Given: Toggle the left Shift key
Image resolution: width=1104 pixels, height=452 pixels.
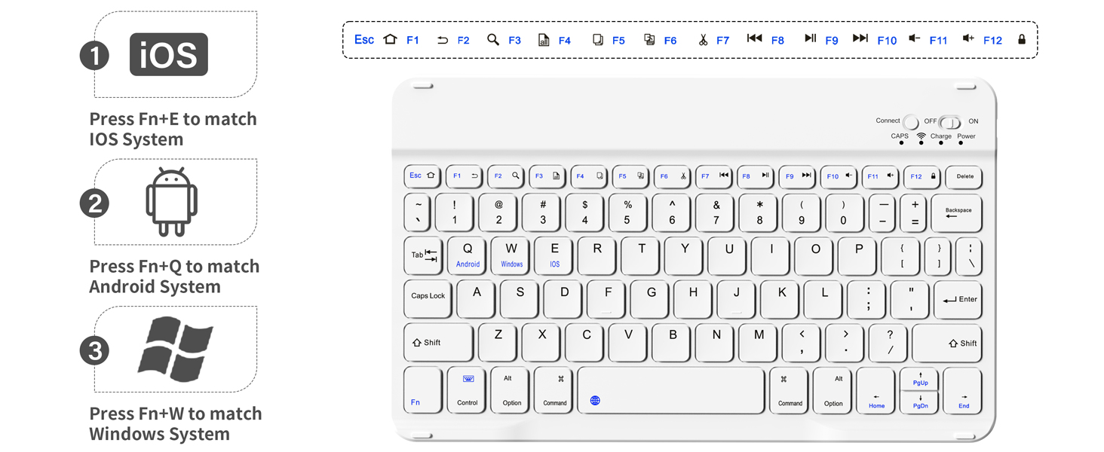Looking at the screenshot, I should click(x=437, y=343).
